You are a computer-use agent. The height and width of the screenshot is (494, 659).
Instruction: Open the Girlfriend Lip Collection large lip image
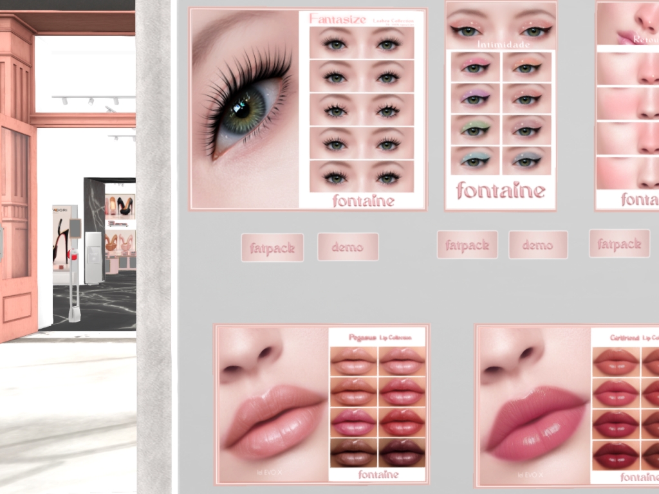(534, 405)
